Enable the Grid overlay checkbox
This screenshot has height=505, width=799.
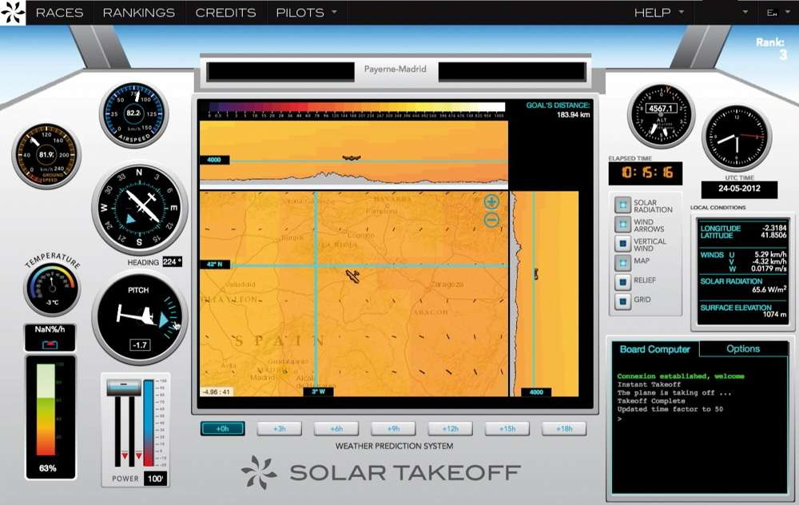coord(622,301)
